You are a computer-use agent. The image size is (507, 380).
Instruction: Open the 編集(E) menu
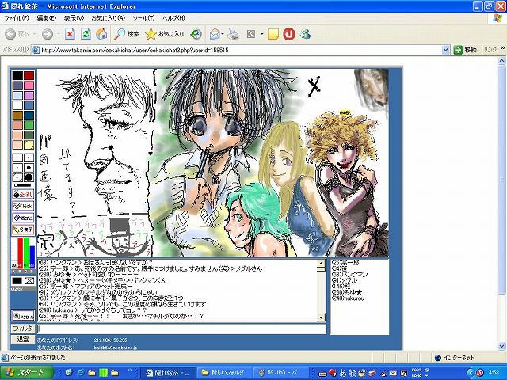point(47,18)
